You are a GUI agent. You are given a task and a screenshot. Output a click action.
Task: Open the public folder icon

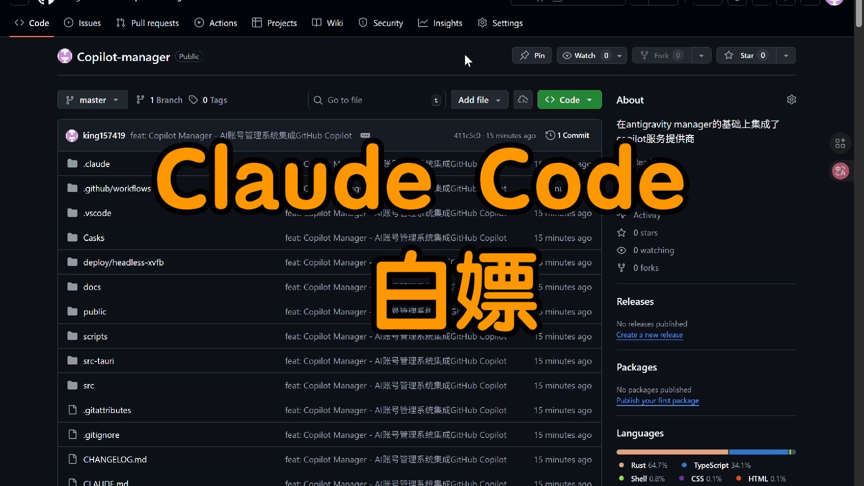click(72, 311)
